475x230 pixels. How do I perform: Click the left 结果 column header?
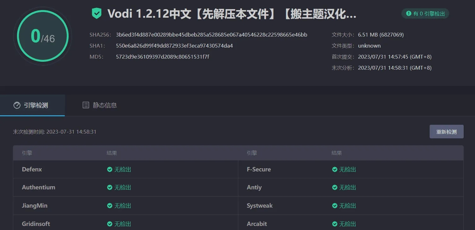112,153
